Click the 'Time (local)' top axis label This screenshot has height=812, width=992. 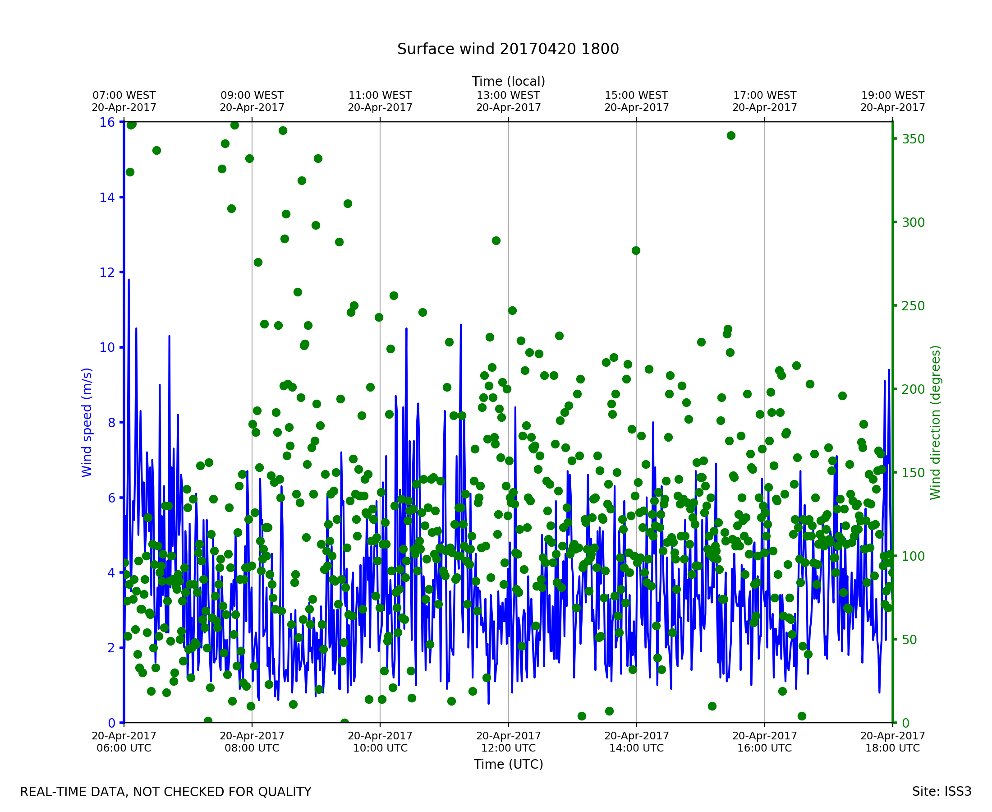tap(508, 81)
